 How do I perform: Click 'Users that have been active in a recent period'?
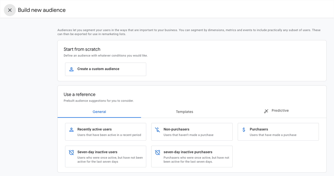pos(109,135)
